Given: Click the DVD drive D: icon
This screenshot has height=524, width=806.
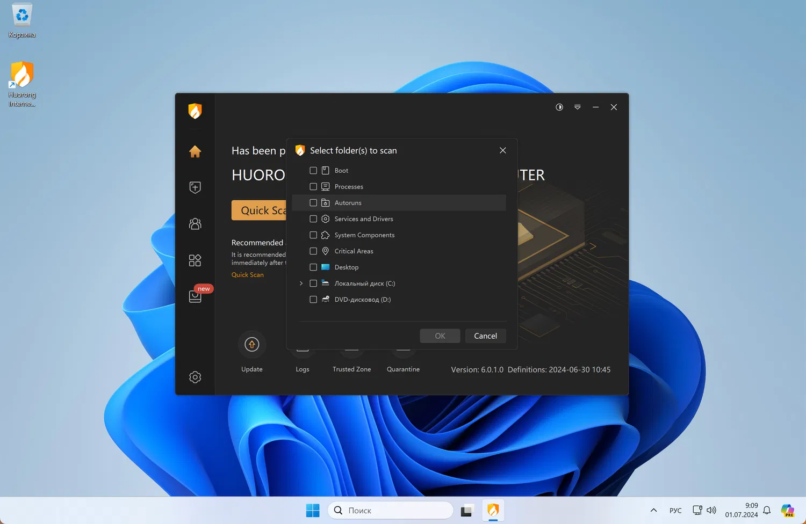Looking at the screenshot, I should click(x=325, y=300).
